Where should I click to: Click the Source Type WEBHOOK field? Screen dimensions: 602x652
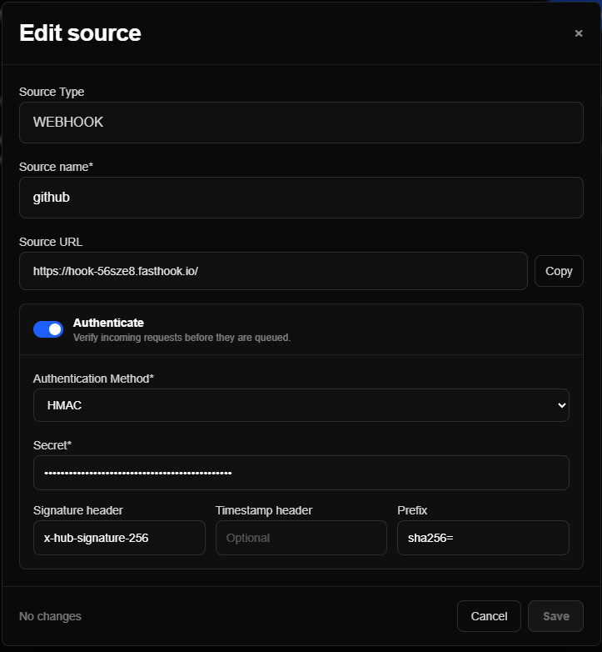(301, 123)
